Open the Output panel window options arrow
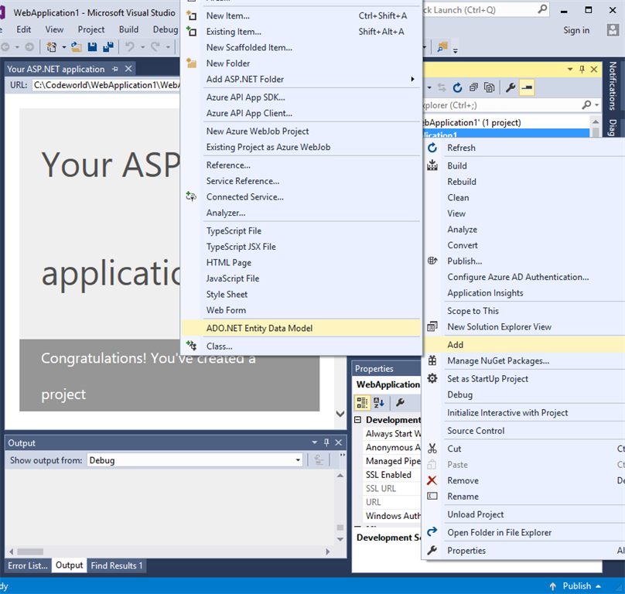 click(315, 442)
